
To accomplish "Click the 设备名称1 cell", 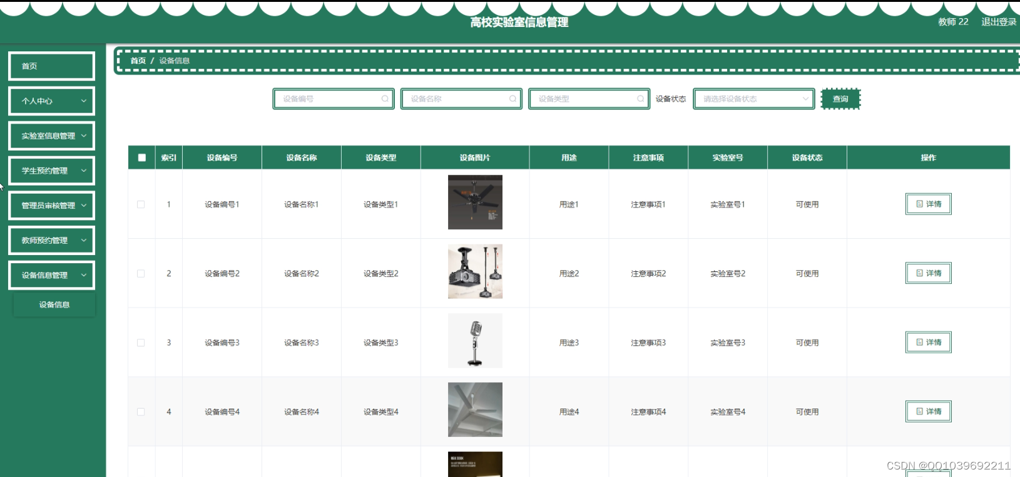I will pyautogui.click(x=302, y=204).
